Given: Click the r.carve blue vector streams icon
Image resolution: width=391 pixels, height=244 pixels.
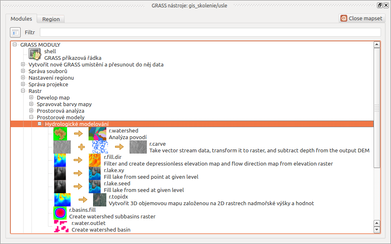Looking at the screenshot, I should tap(100, 147).
